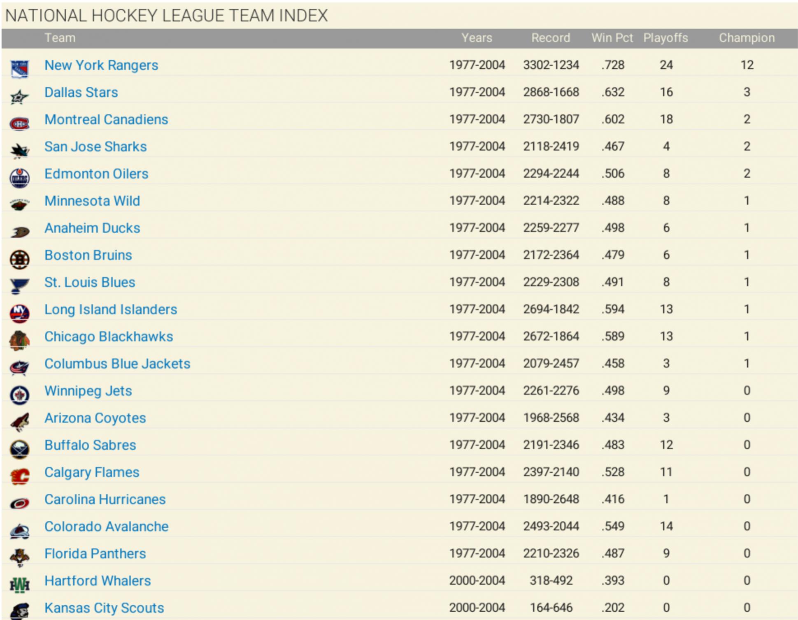Click the Winnipeg Jets logo icon
The height and width of the screenshot is (620, 798).
[19, 395]
